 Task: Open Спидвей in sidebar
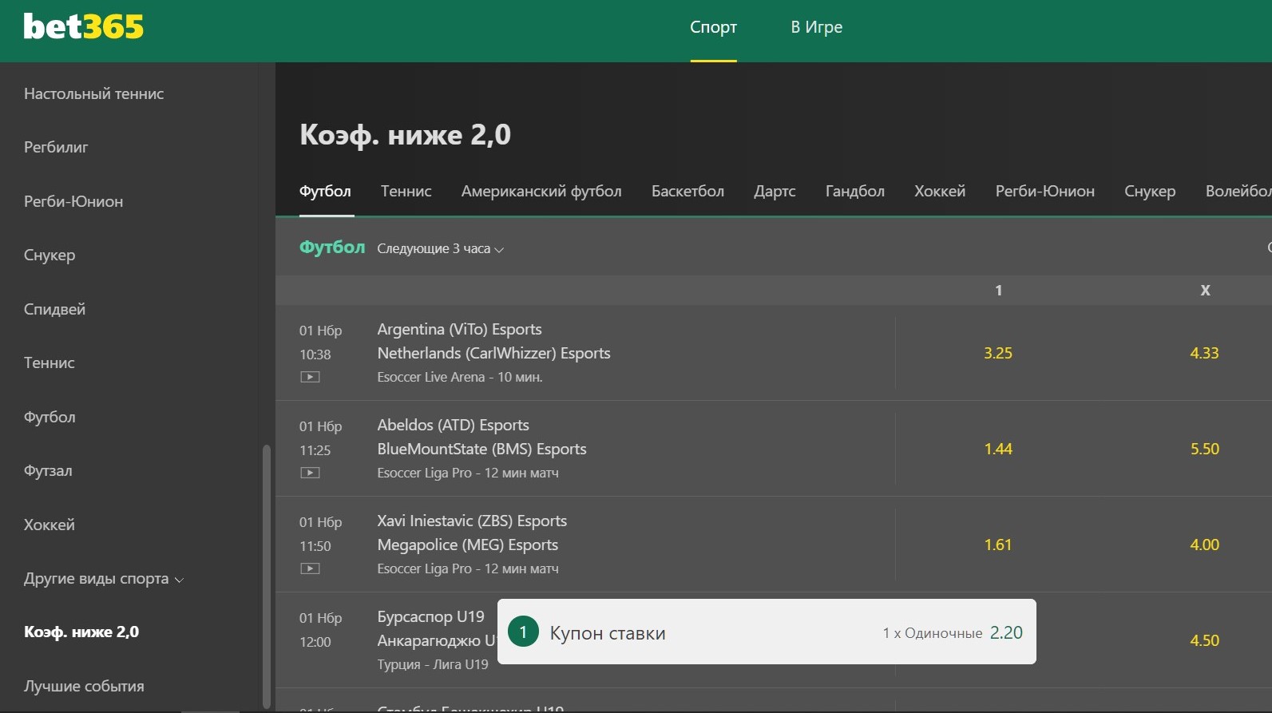click(54, 310)
